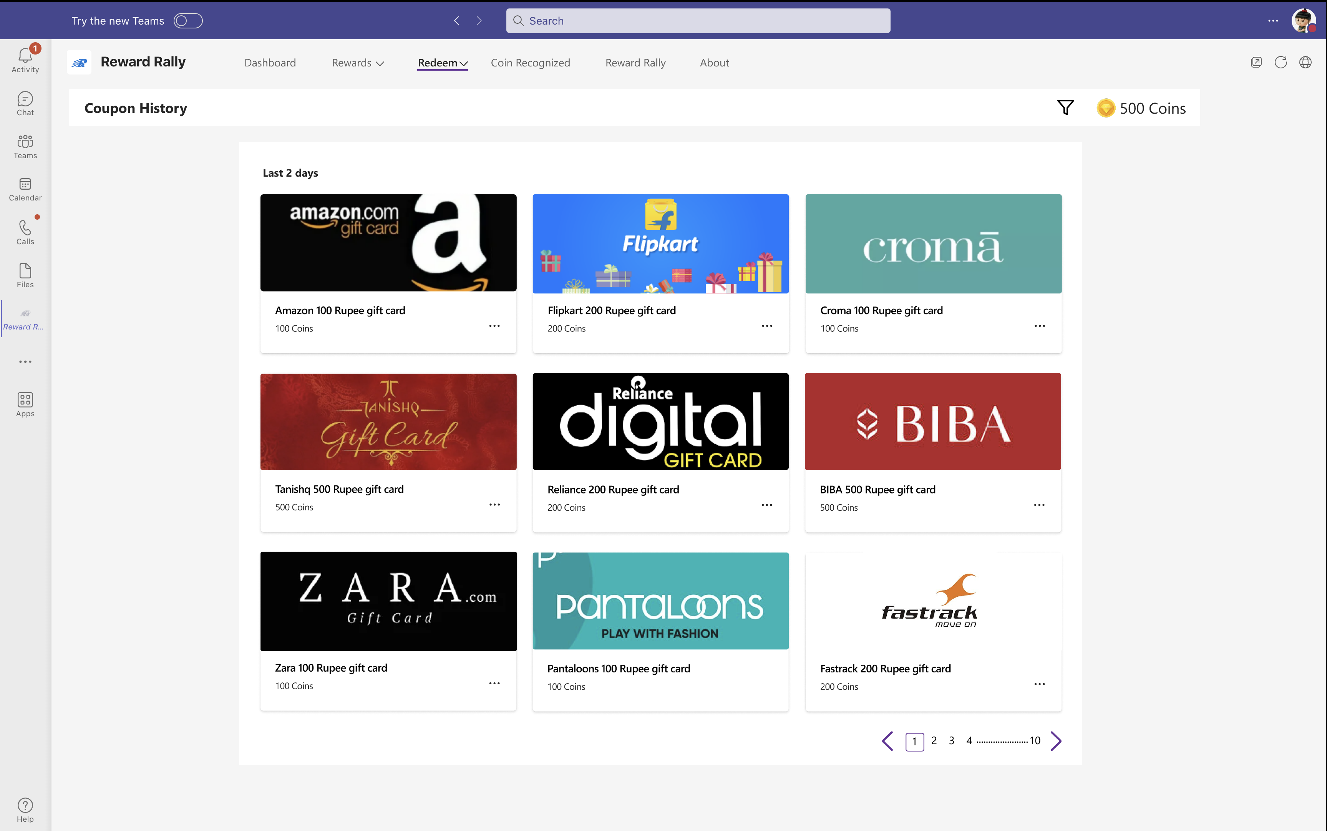
Task: Click the next page arrow
Action: 1055,741
